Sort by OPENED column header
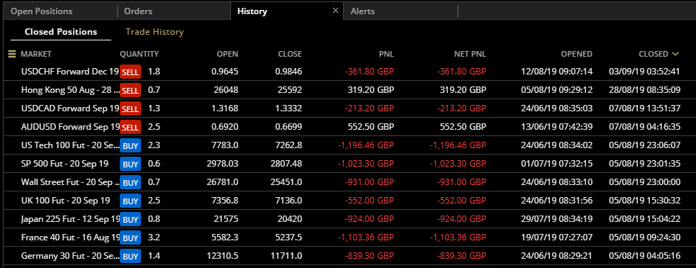This screenshot has height=268, width=696. click(x=577, y=54)
